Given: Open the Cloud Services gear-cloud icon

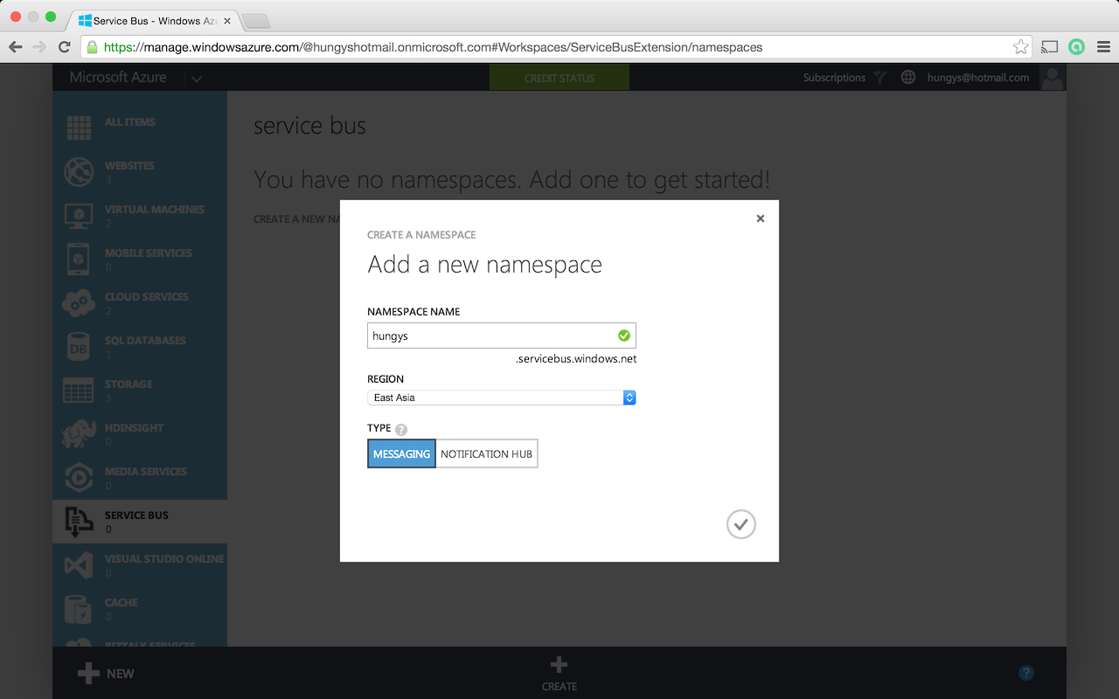Looking at the screenshot, I should point(79,302).
